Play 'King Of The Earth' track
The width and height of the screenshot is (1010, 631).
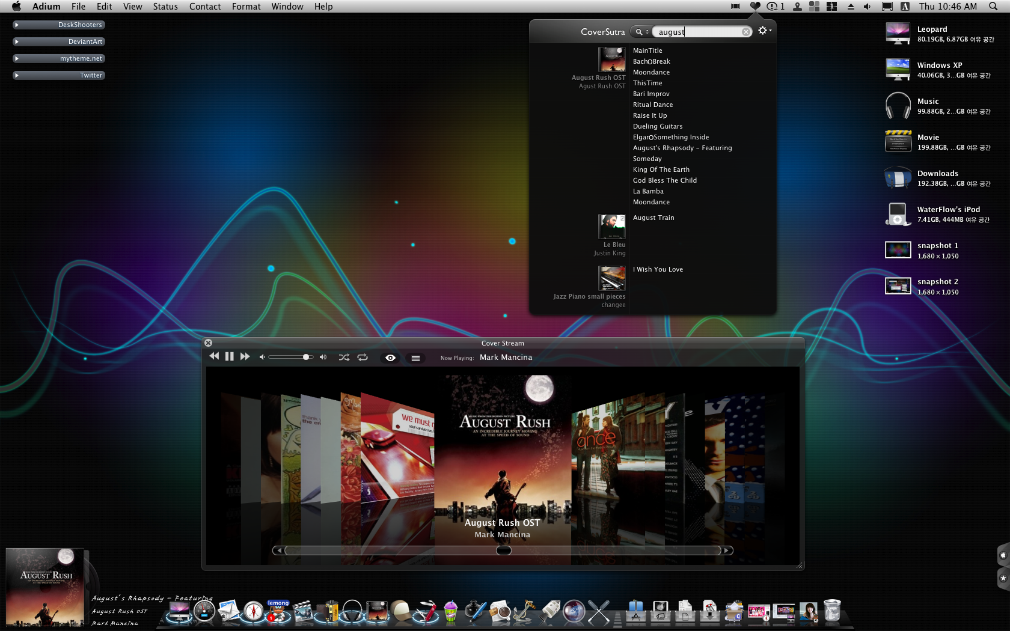pos(661,169)
